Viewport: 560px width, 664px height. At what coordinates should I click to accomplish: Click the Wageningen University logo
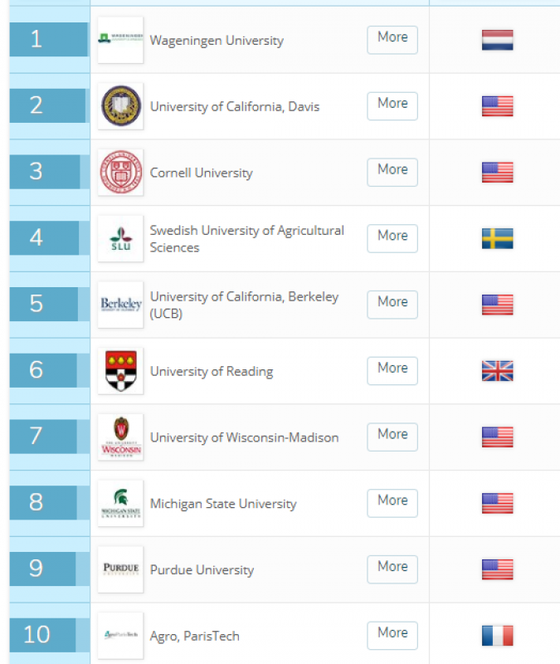[120, 40]
